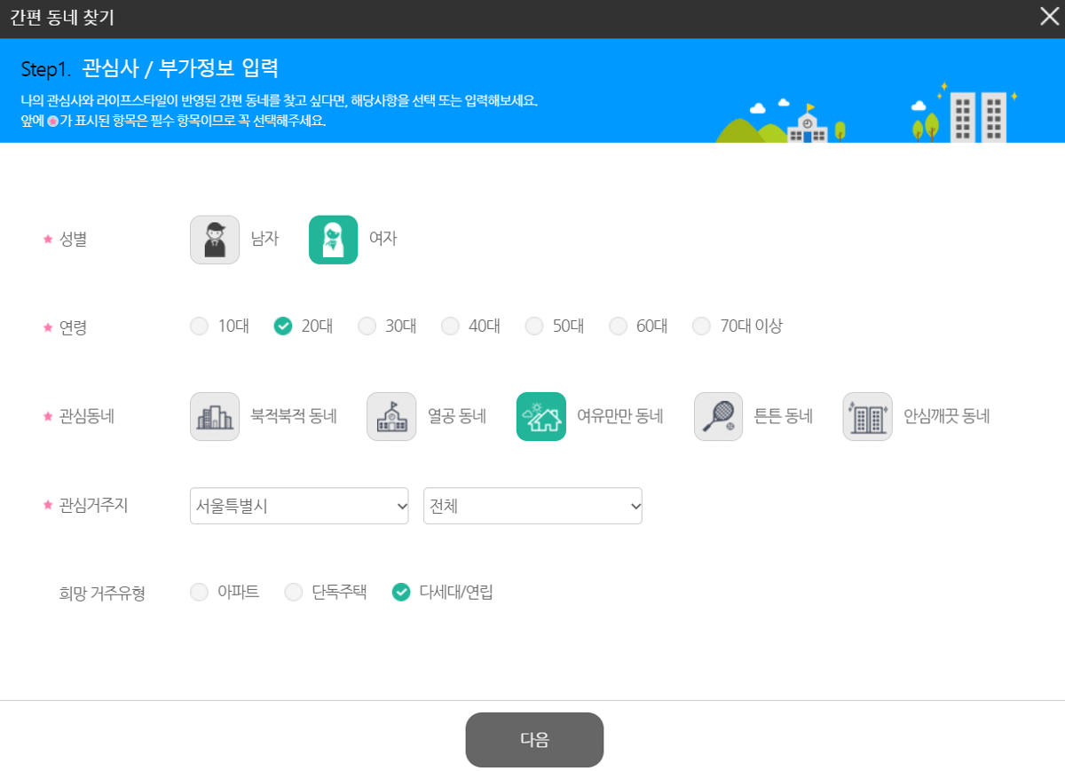Click the 남자 text label
This screenshot has width=1065, height=771.
tap(264, 240)
